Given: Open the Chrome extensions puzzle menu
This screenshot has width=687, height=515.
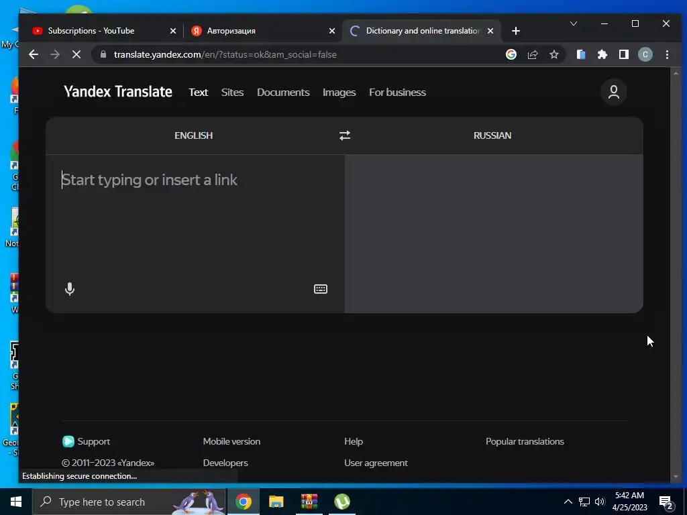Looking at the screenshot, I should click(x=602, y=54).
